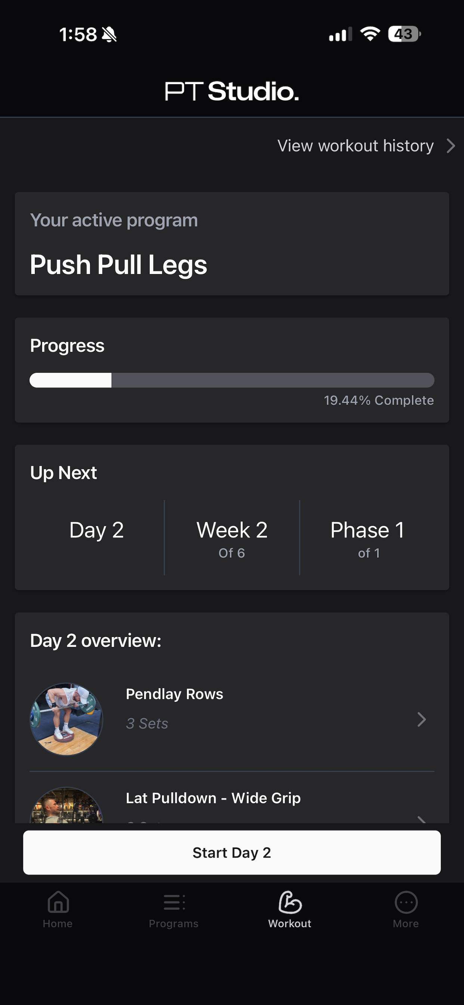Viewport: 464px width, 1005px height.
Task: Expand Lat Pulldown - Wide Grip chevron
Action: point(421,819)
